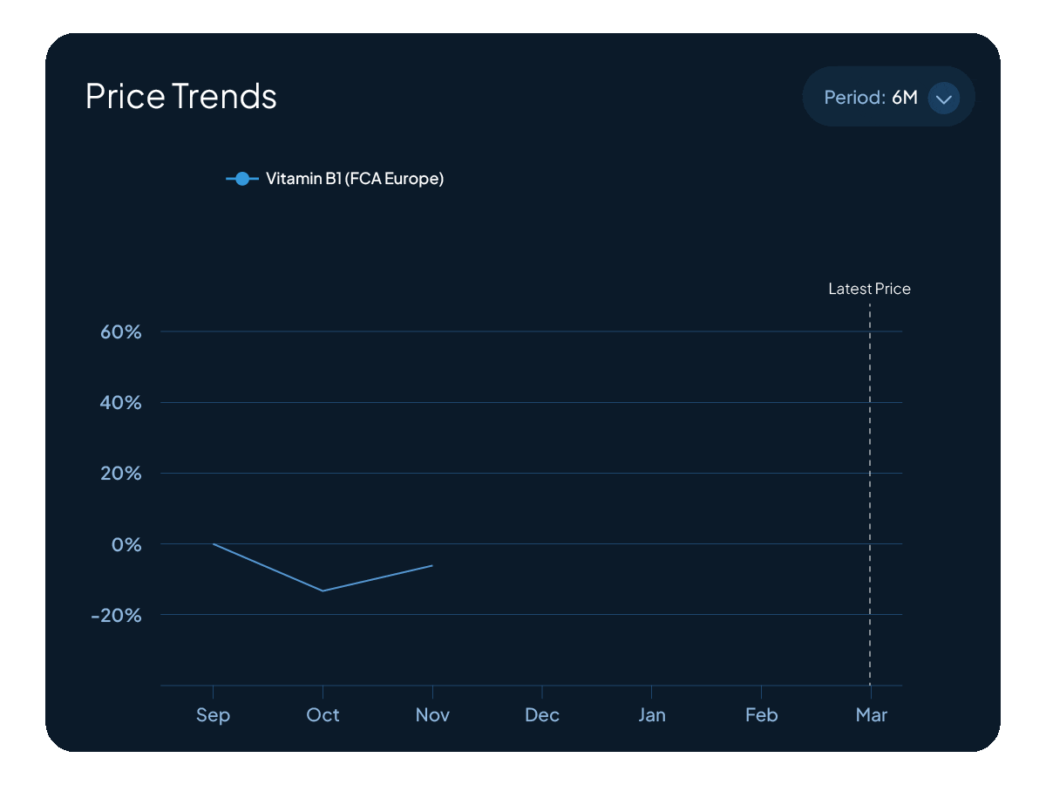Click the Price Trends heading
1046x785 pixels.
tap(181, 96)
